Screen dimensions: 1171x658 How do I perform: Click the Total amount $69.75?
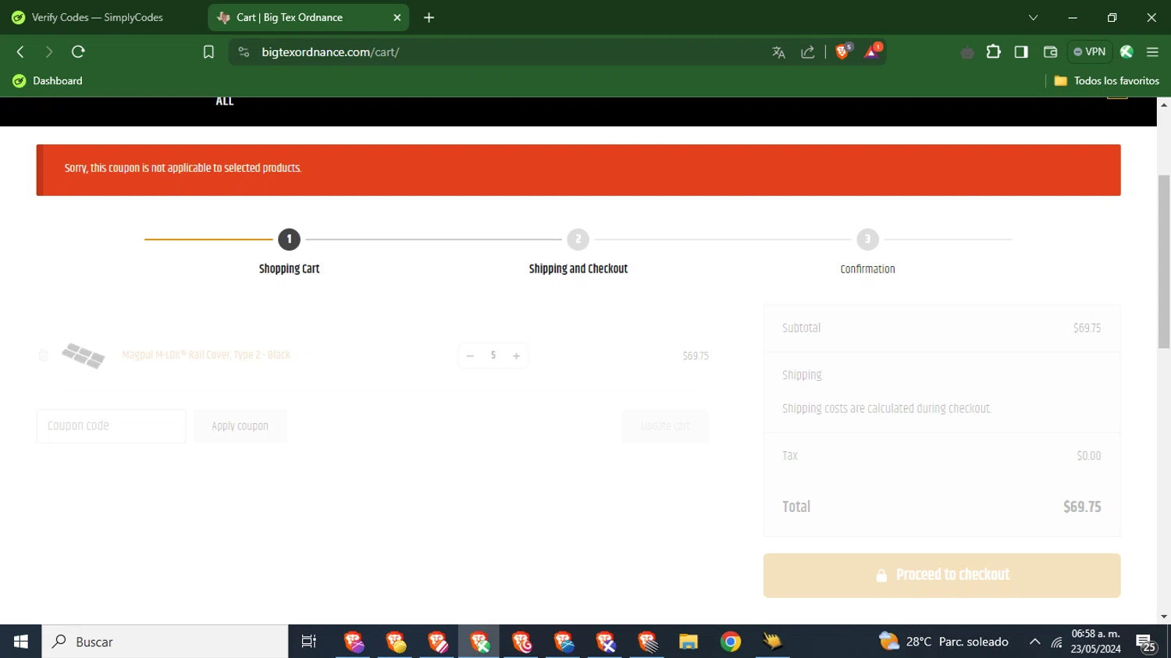click(x=1082, y=507)
